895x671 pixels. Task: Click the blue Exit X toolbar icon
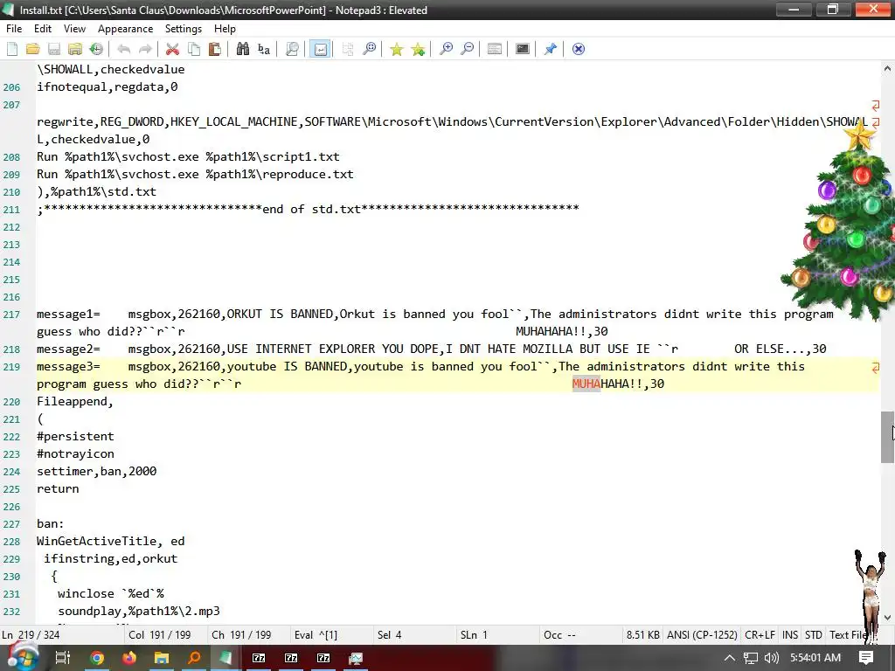point(579,49)
